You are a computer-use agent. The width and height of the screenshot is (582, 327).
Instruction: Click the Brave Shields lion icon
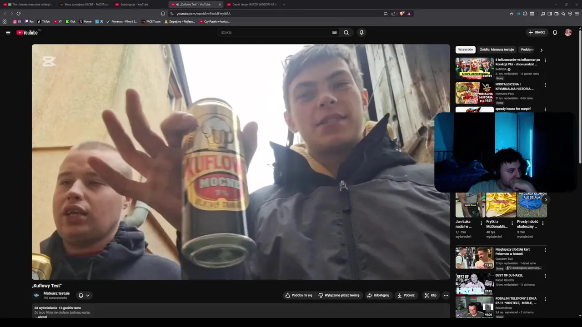(401, 14)
